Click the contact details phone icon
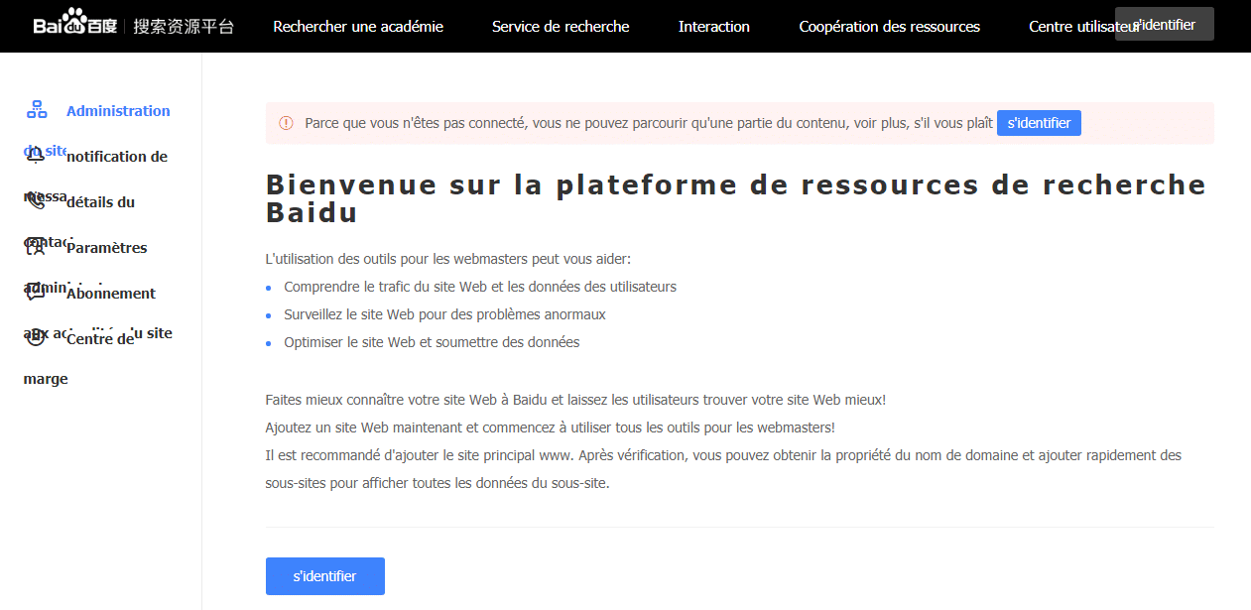The height and width of the screenshot is (610, 1251). [x=36, y=201]
